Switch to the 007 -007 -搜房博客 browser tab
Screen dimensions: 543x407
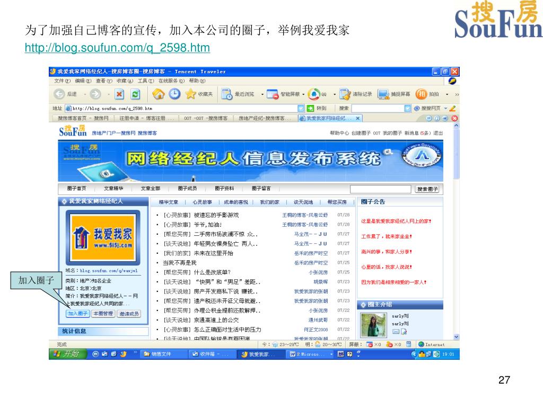coord(206,118)
